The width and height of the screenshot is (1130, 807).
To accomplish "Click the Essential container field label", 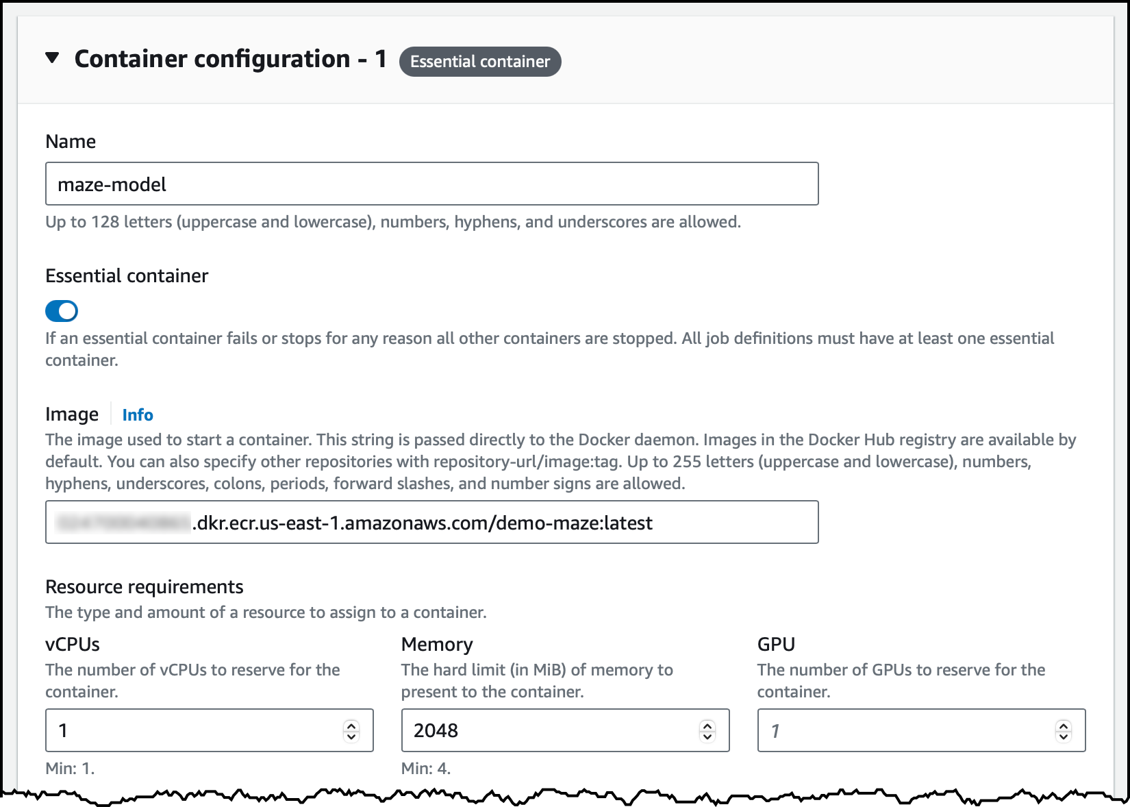I will point(127,275).
